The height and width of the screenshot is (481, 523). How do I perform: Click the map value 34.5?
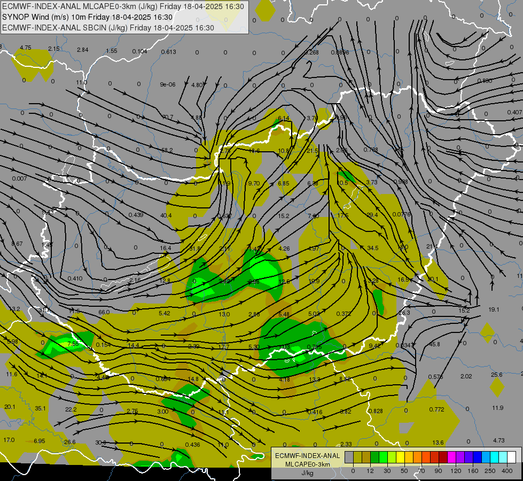(372, 248)
